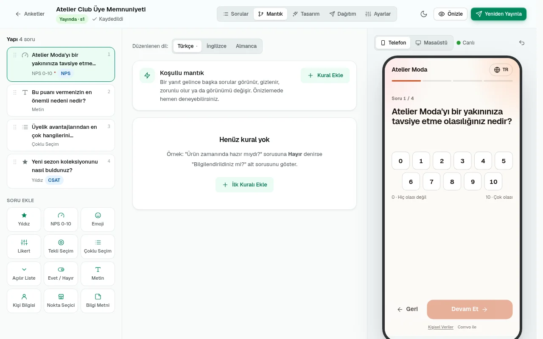The height and width of the screenshot is (339, 543).
Task: Click the undo arrow in preview panel
Action: (522, 43)
